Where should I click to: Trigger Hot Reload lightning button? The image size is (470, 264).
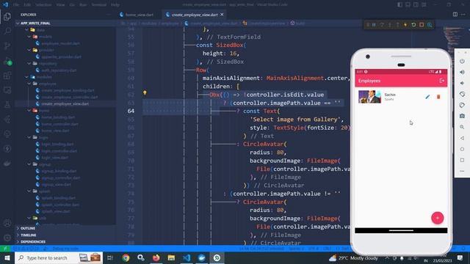(405, 25)
